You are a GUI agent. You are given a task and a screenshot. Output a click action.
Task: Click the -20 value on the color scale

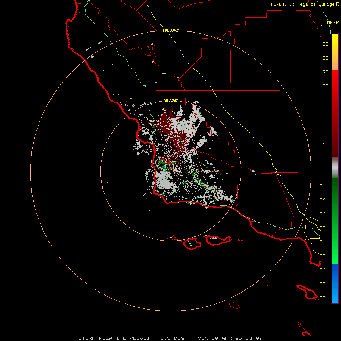(324, 198)
